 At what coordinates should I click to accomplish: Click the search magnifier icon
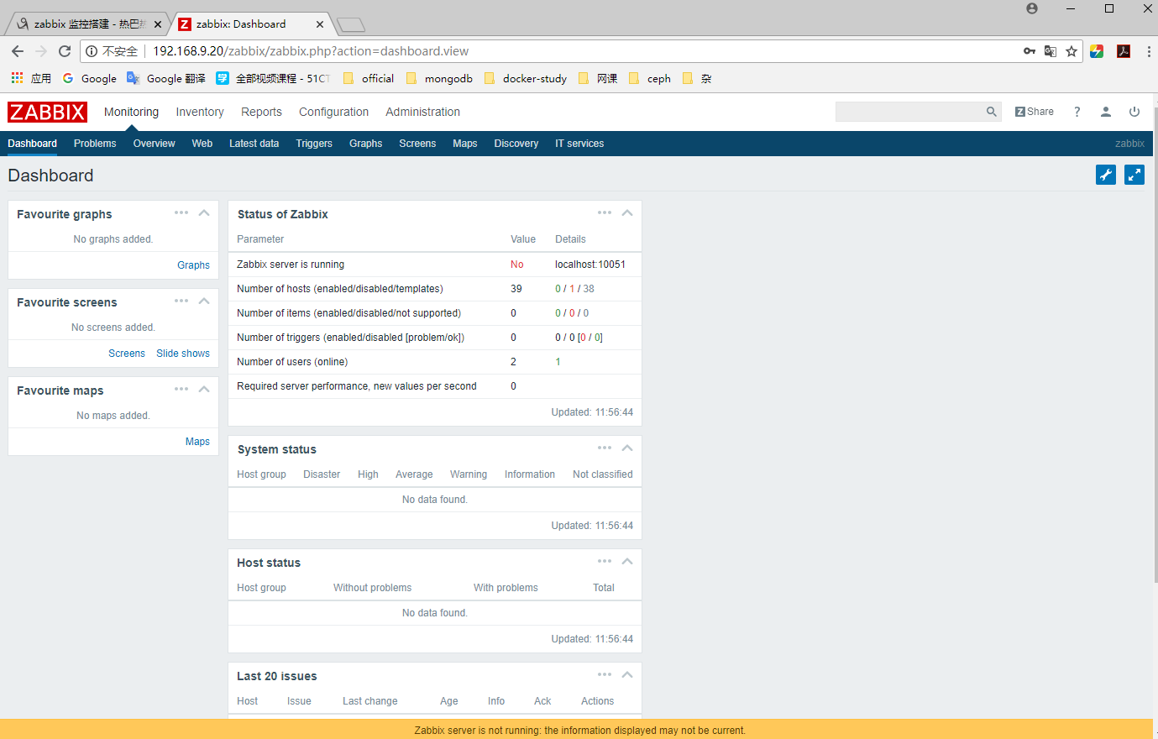click(x=992, y=112)
